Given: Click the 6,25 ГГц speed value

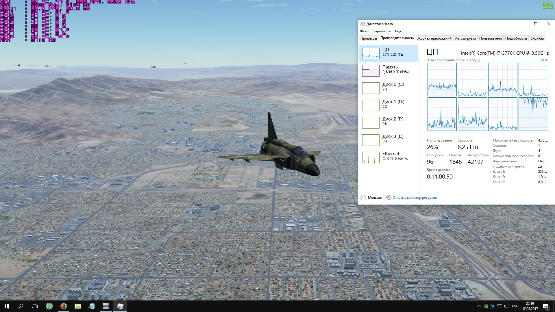Looking at the screenshot, I should [468, 147].
